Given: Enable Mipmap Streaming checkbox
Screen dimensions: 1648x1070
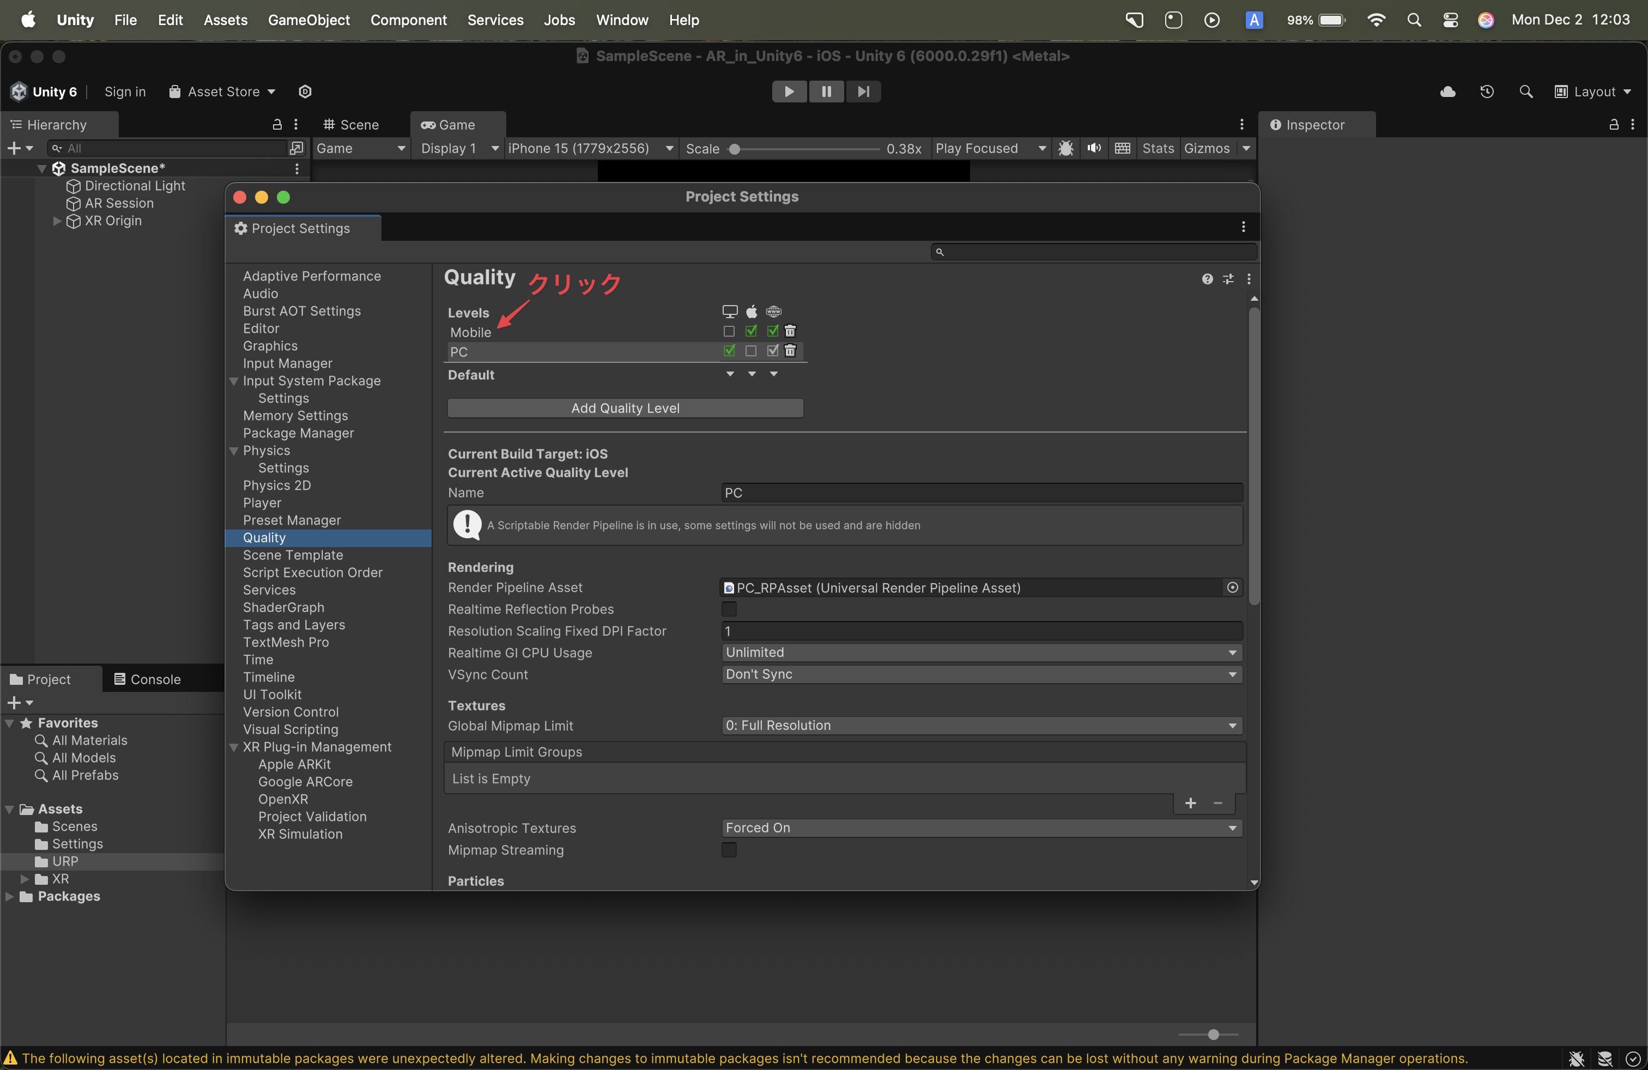Looking at the screenshot, I should pos(729,850).
